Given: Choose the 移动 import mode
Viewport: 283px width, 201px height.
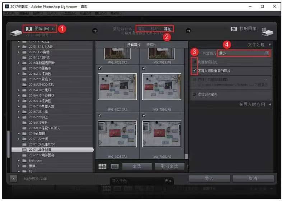Looking at the screenshot, I should pyautogui.click(x=155, y=29).
